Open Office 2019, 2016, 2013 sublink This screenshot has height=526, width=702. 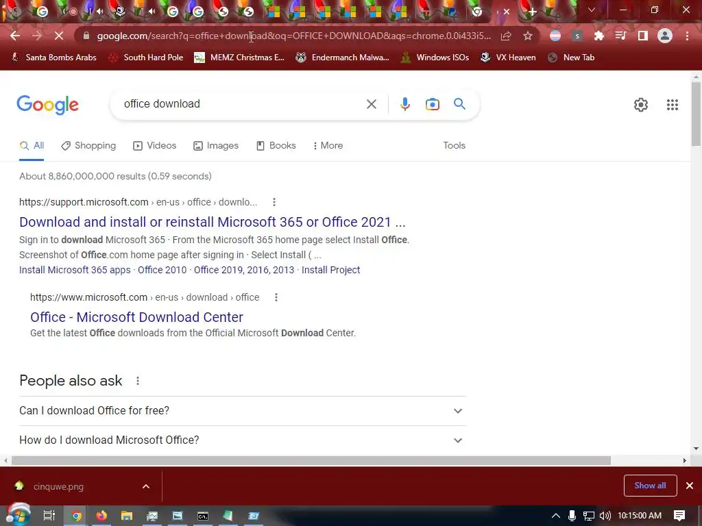(244, 270)
